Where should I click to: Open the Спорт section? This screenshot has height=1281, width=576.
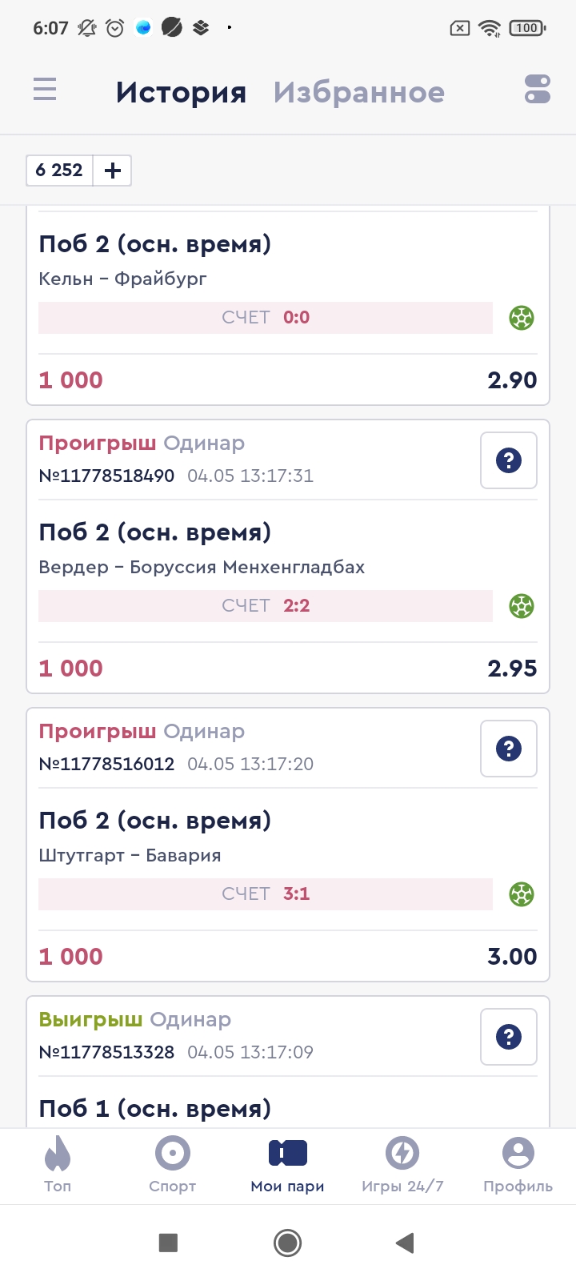click(173, 1164)
